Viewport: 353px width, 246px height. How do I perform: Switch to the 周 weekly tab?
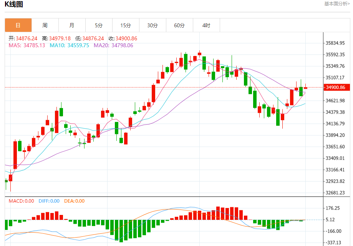(x=45, y=25)
